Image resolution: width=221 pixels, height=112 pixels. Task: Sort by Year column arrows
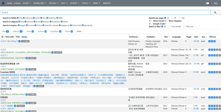pos(169,37)
